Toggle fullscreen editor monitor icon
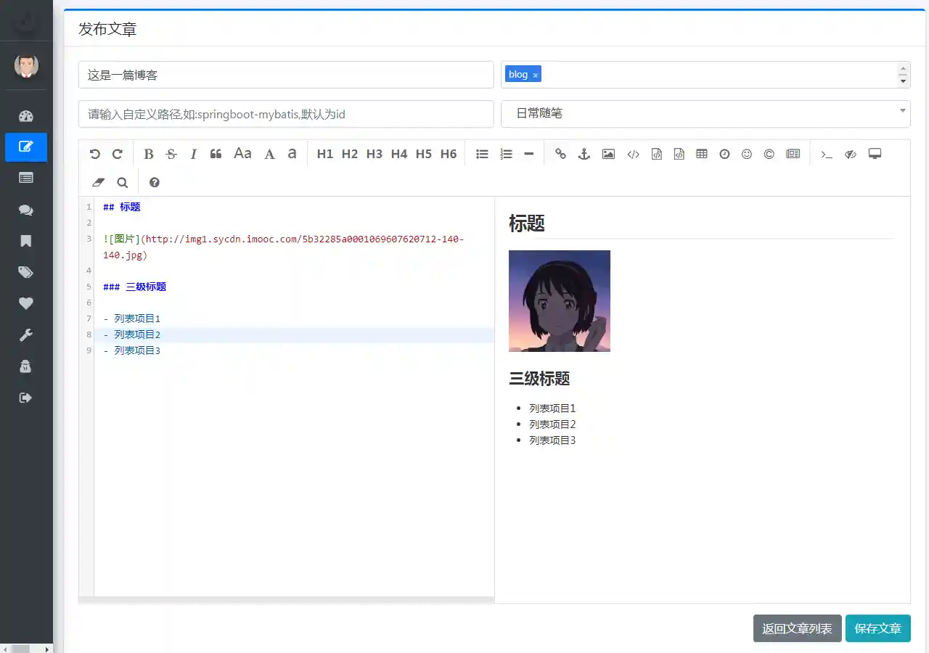 click(875, 154)
